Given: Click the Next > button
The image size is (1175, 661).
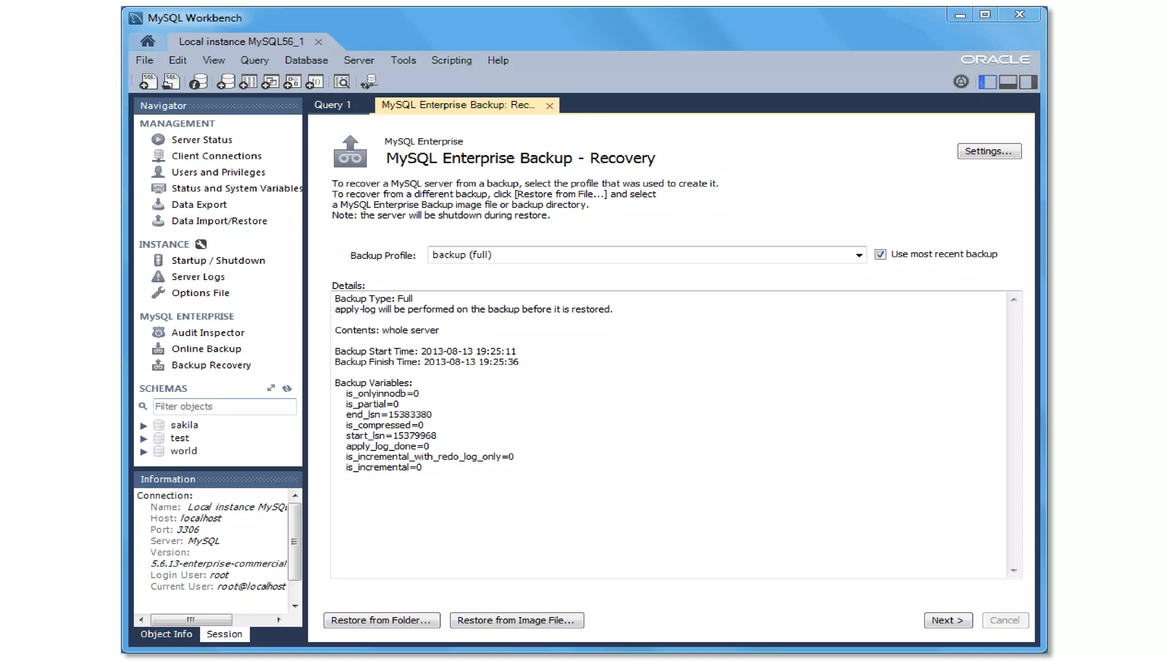Looking at the screenshot, I should coord(948,620).
